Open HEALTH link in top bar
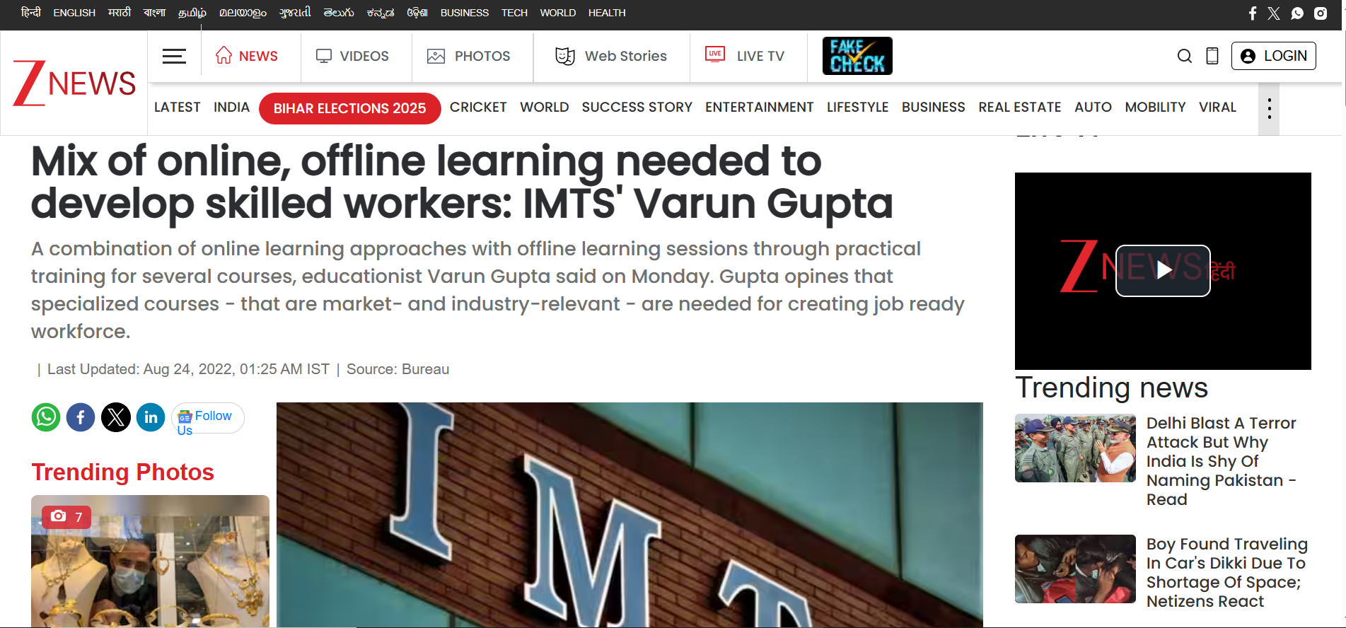Image resolution: width=1346 pixels, height=628 pixels. point(607,13)
